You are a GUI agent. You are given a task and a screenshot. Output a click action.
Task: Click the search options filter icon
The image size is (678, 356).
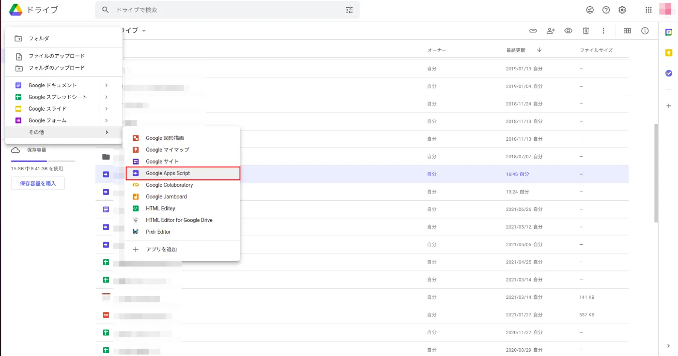click(349, 10)
